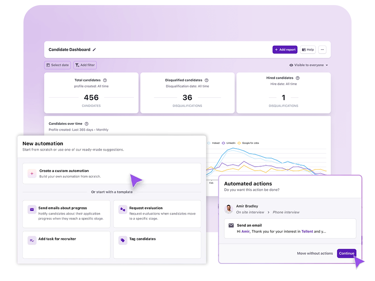Click help icon next to Hired candidates

click(x=298, y=78)
